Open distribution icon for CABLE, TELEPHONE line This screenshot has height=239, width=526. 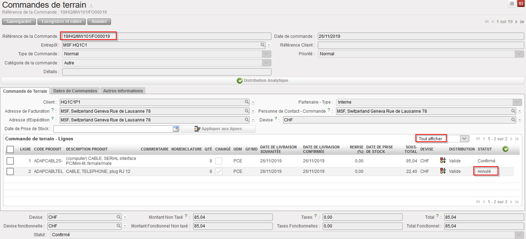click(443, 171)
